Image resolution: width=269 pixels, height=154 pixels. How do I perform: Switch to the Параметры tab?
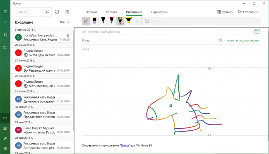(159, 12)
